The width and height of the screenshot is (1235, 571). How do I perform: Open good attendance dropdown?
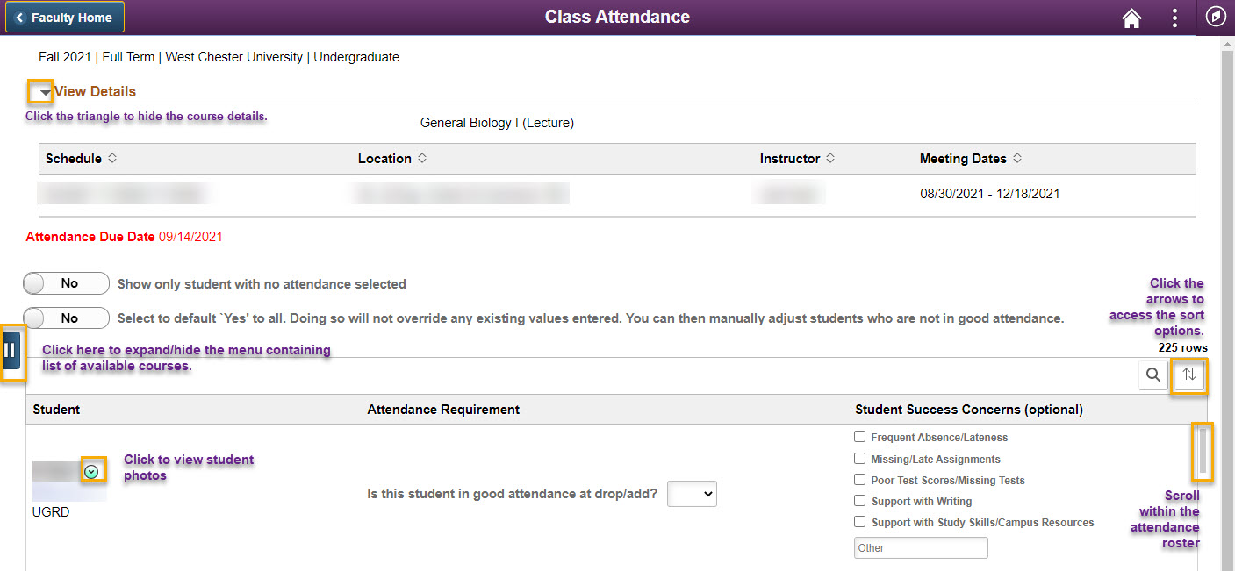[692, 494]
